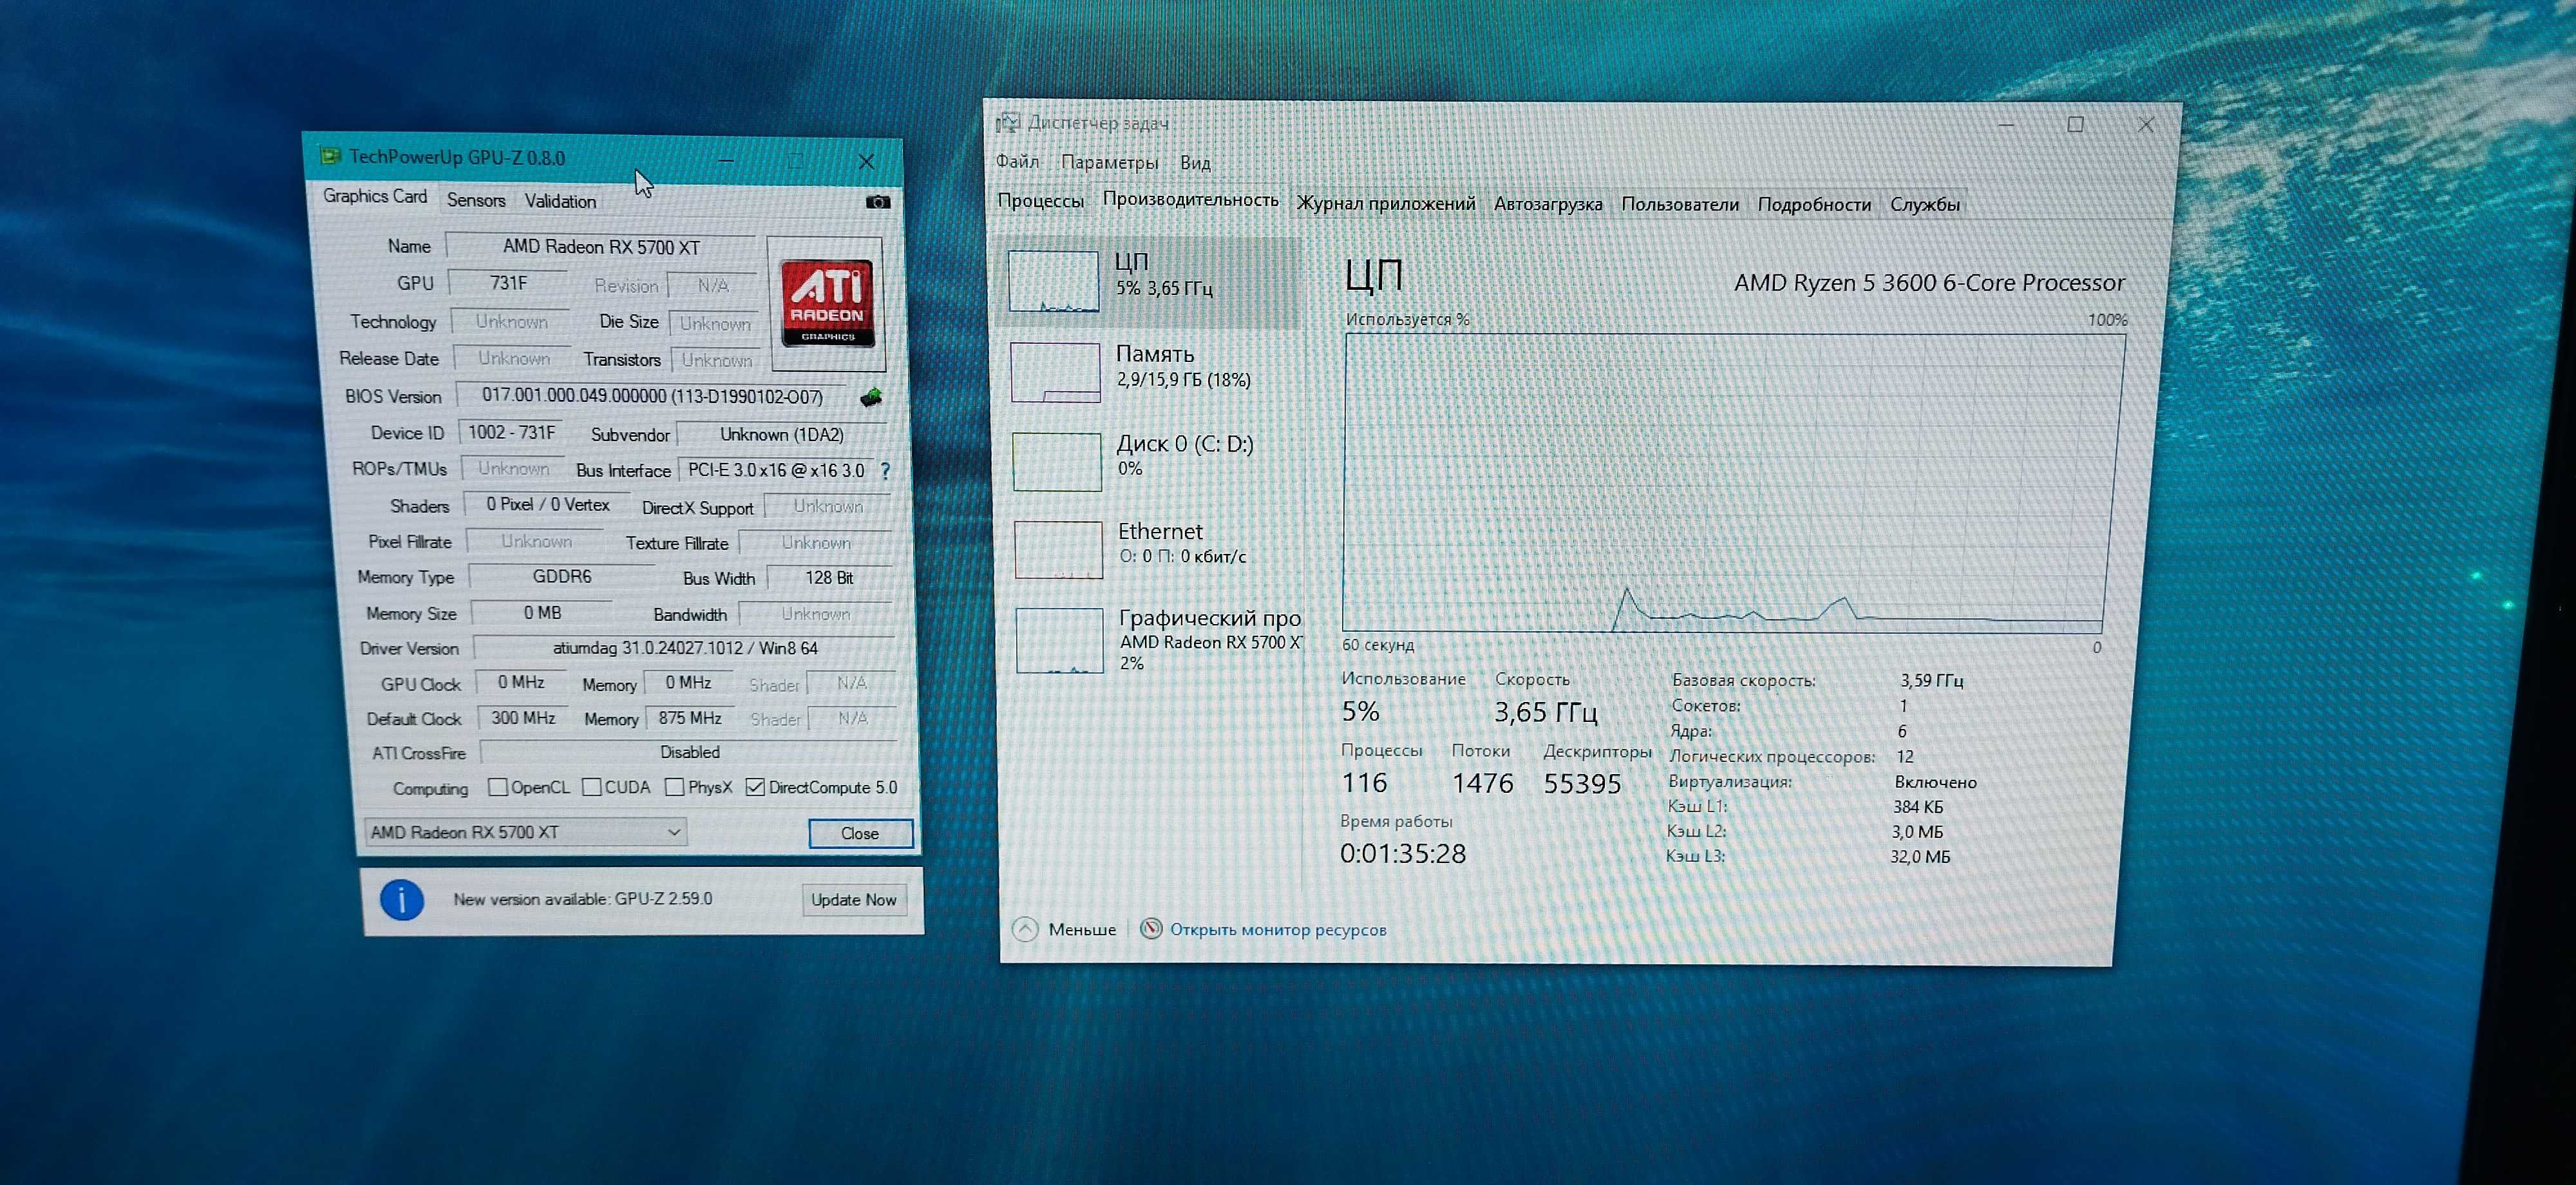
Task: Enable the CUDA checkbox
Action: [x=591, y=787]
